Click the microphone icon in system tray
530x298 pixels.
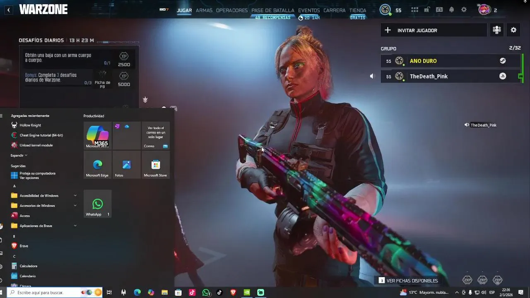(x=470, y=292)
